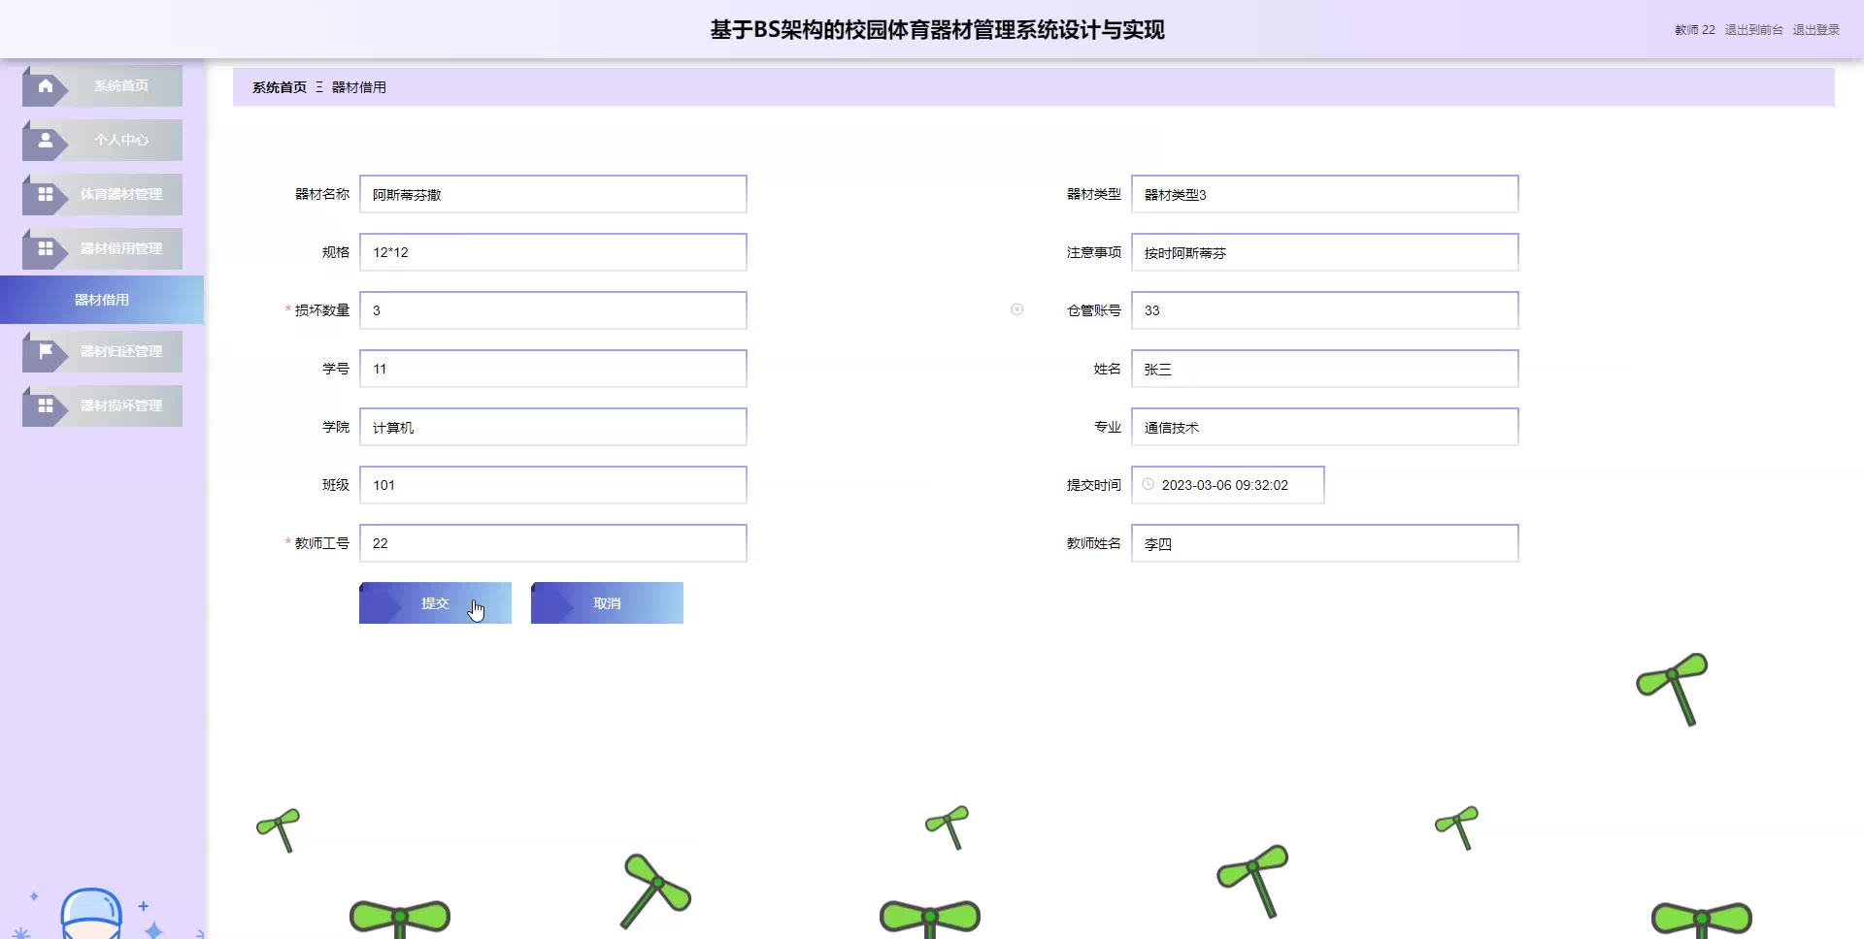Screen dimensions: 1864x939
Task: Submit the form with the 提交 button
Action: click(435, 603)
